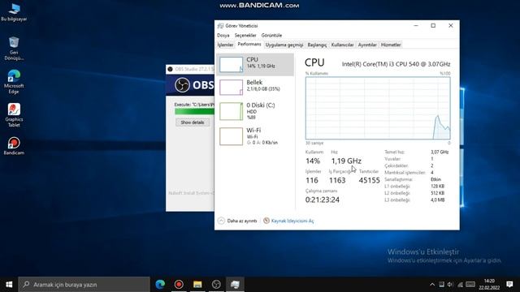Open the Görüntüle menu
Viewport: 520px width, 292px height.
click(271, 35)
